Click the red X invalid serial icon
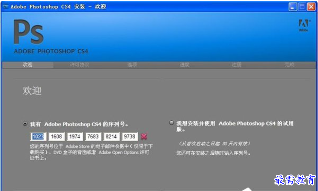Image resolution: width=318 pixels, height=191 pixels. click(x=144, y=136)
